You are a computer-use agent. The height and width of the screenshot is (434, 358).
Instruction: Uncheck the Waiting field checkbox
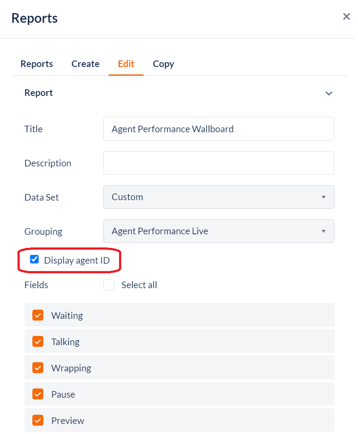(x=38, y=315)
